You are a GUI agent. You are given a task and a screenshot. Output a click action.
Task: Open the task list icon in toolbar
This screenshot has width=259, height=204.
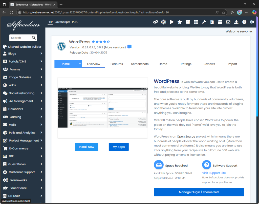(196, 22)
